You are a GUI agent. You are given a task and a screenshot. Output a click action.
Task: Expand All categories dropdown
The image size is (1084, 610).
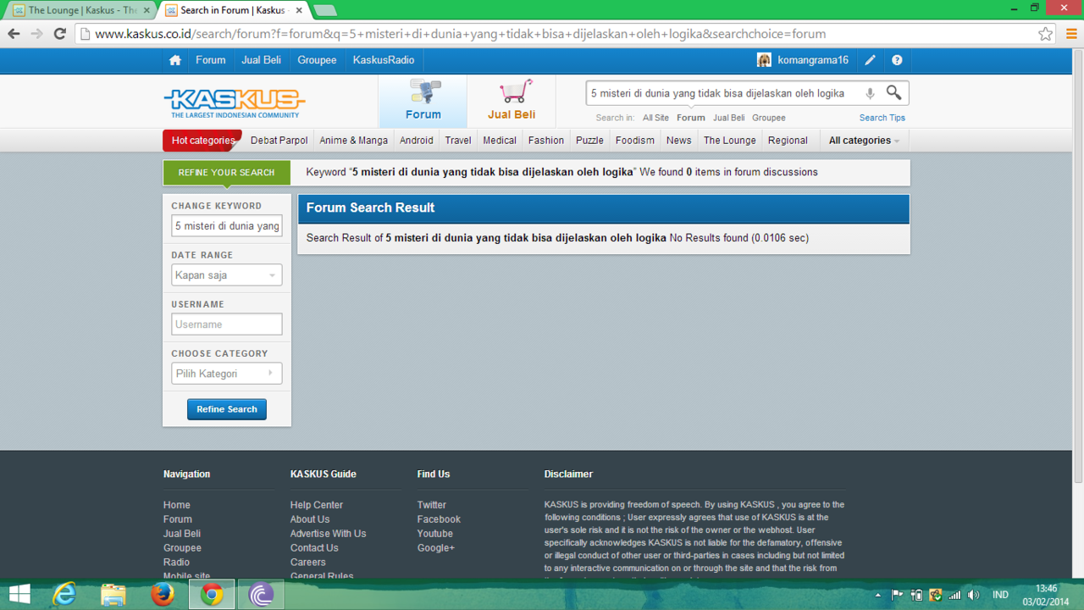864,141
